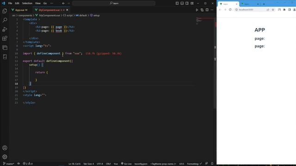Screen dimensions: 296x166
Task: Open browser extensions puzzle icon
Action: (x=284, y=10)
